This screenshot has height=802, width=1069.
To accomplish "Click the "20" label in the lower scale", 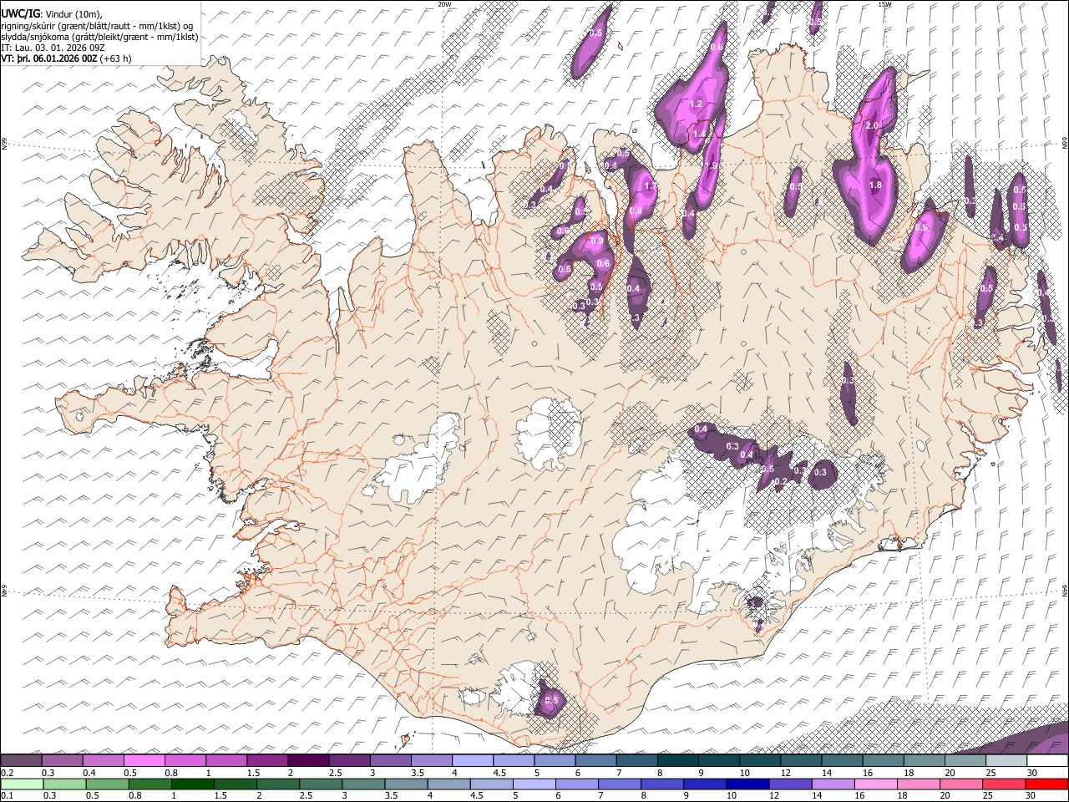I will pos(945,796).
